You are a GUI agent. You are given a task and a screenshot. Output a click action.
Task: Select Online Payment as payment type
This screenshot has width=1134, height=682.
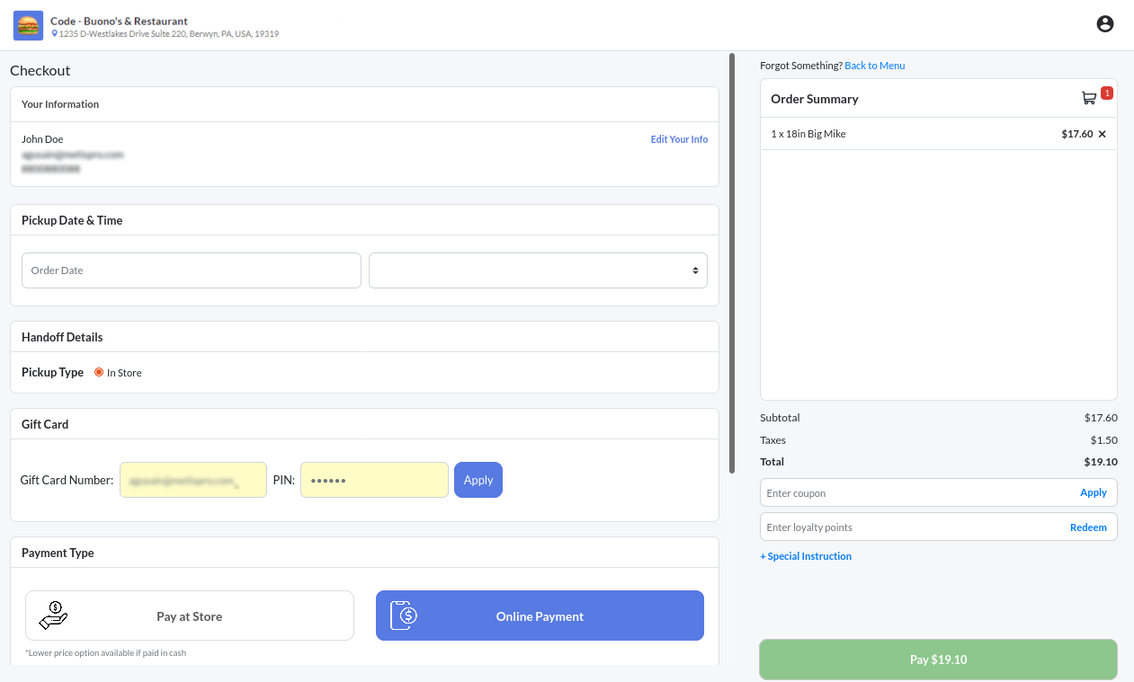click(540, 616)
